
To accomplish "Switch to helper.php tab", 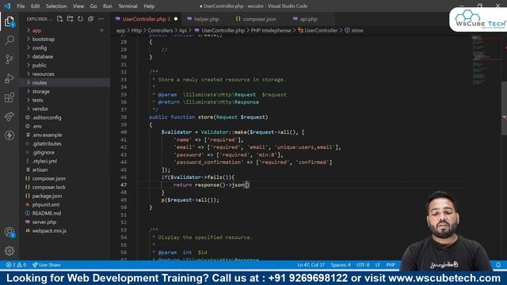I will click(206, 19).
